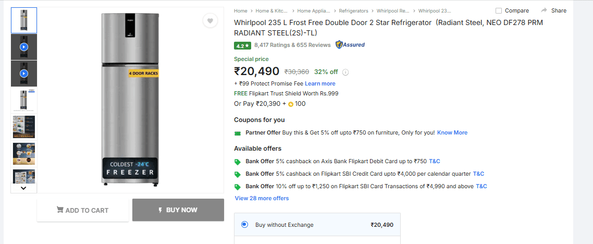The width and height of the screenshot is (593, 244).
Task: Go to Home breadcrumb
Action: pos(240,10)
